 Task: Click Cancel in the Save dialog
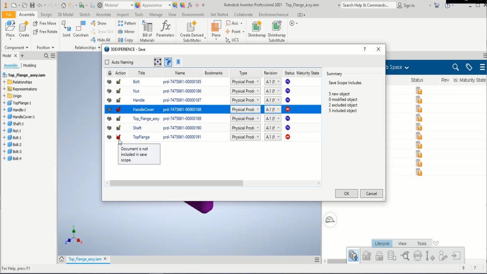coord(371,193)
